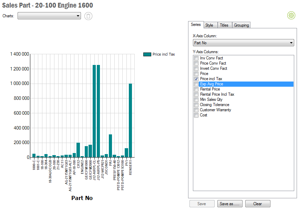Uncheck the Price incl Tax checkbox

[x=196, y=79]
